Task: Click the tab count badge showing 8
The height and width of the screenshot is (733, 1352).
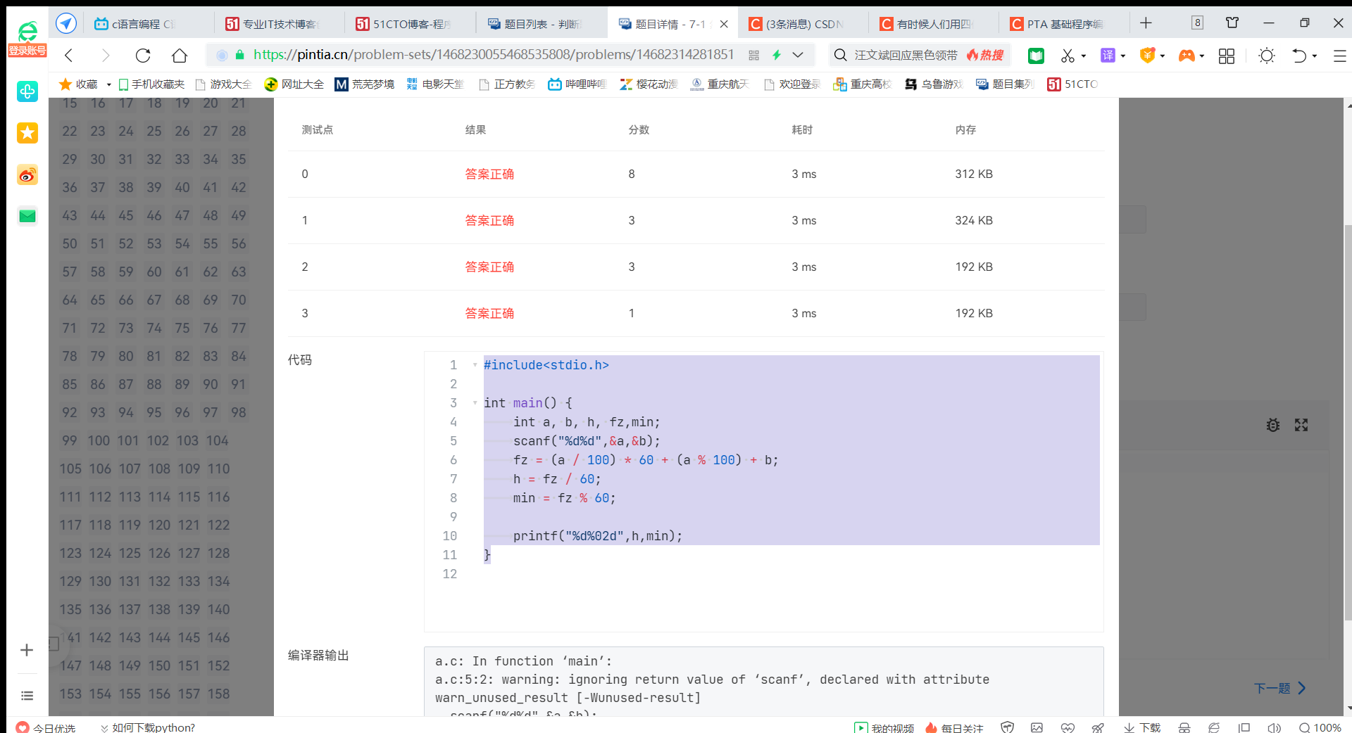Action: click(x=1197, y=23)
